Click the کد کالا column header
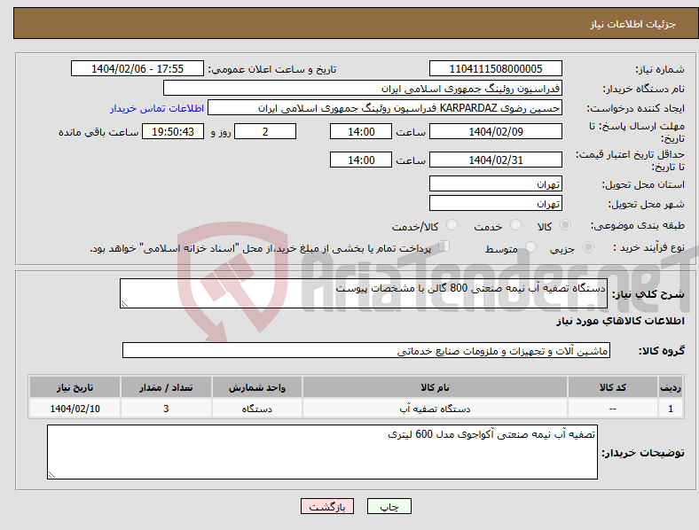The image size is (699, 530). point(613,387)
